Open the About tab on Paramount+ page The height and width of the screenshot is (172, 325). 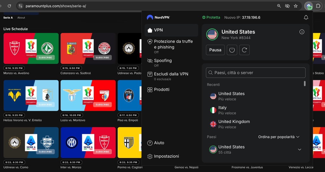tap(21, 18)
